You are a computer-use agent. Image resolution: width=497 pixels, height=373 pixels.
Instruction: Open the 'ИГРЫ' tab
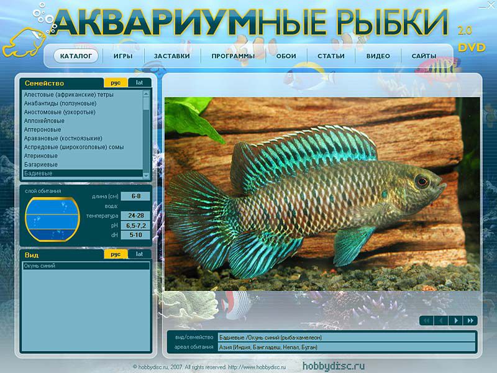coord(123,56)
